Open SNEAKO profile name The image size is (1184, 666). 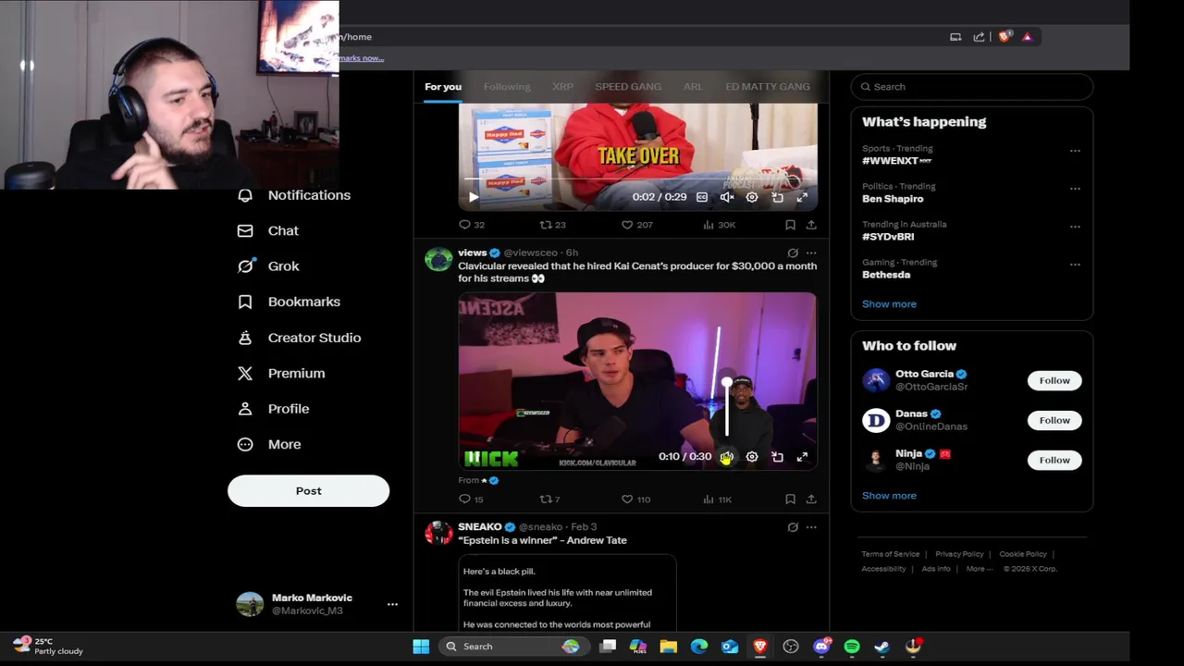click(x=479, y=527)
